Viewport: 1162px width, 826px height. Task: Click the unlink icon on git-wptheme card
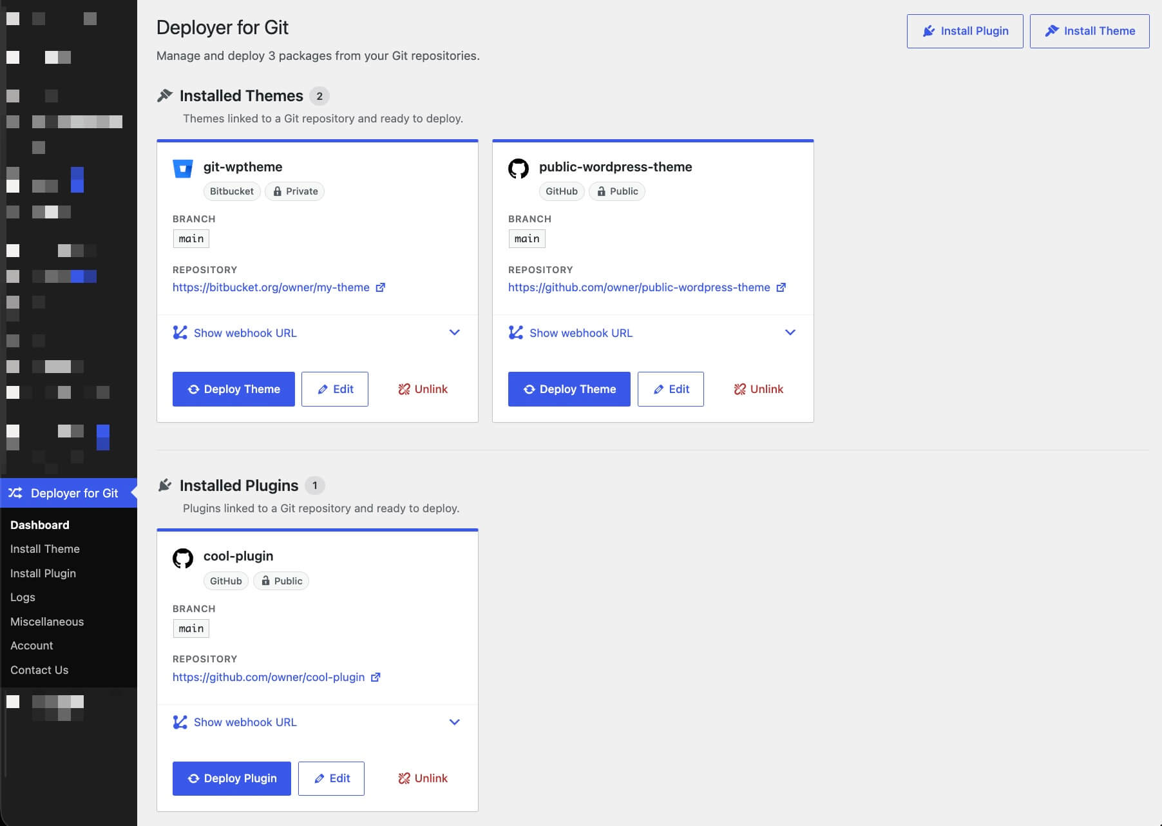coord(404,389)
